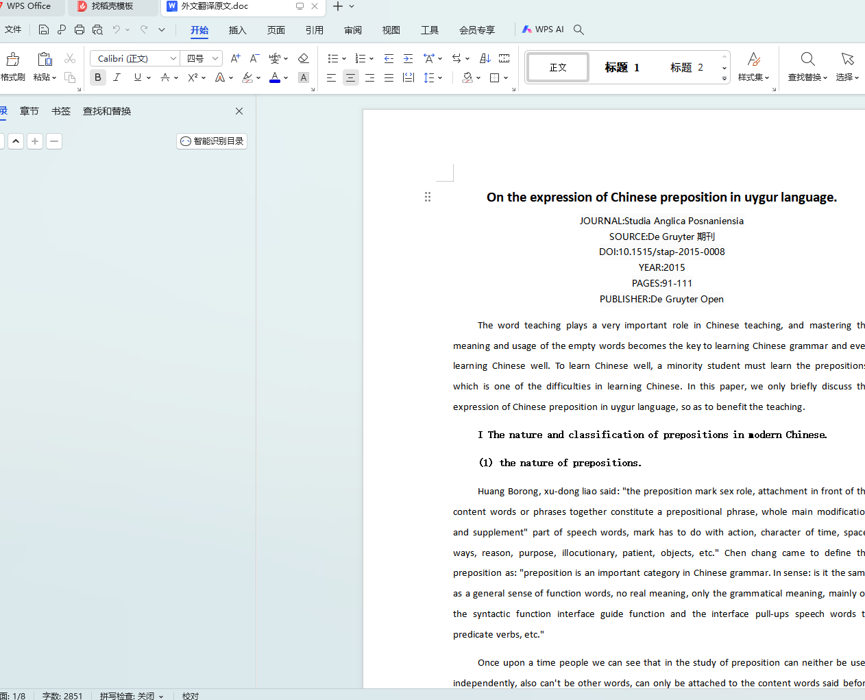Image resolution: width=865 pixels, height=700 pixels.
Task: Decrease paragraph indent
Action: pyautogui.click(x=389, y=58)
